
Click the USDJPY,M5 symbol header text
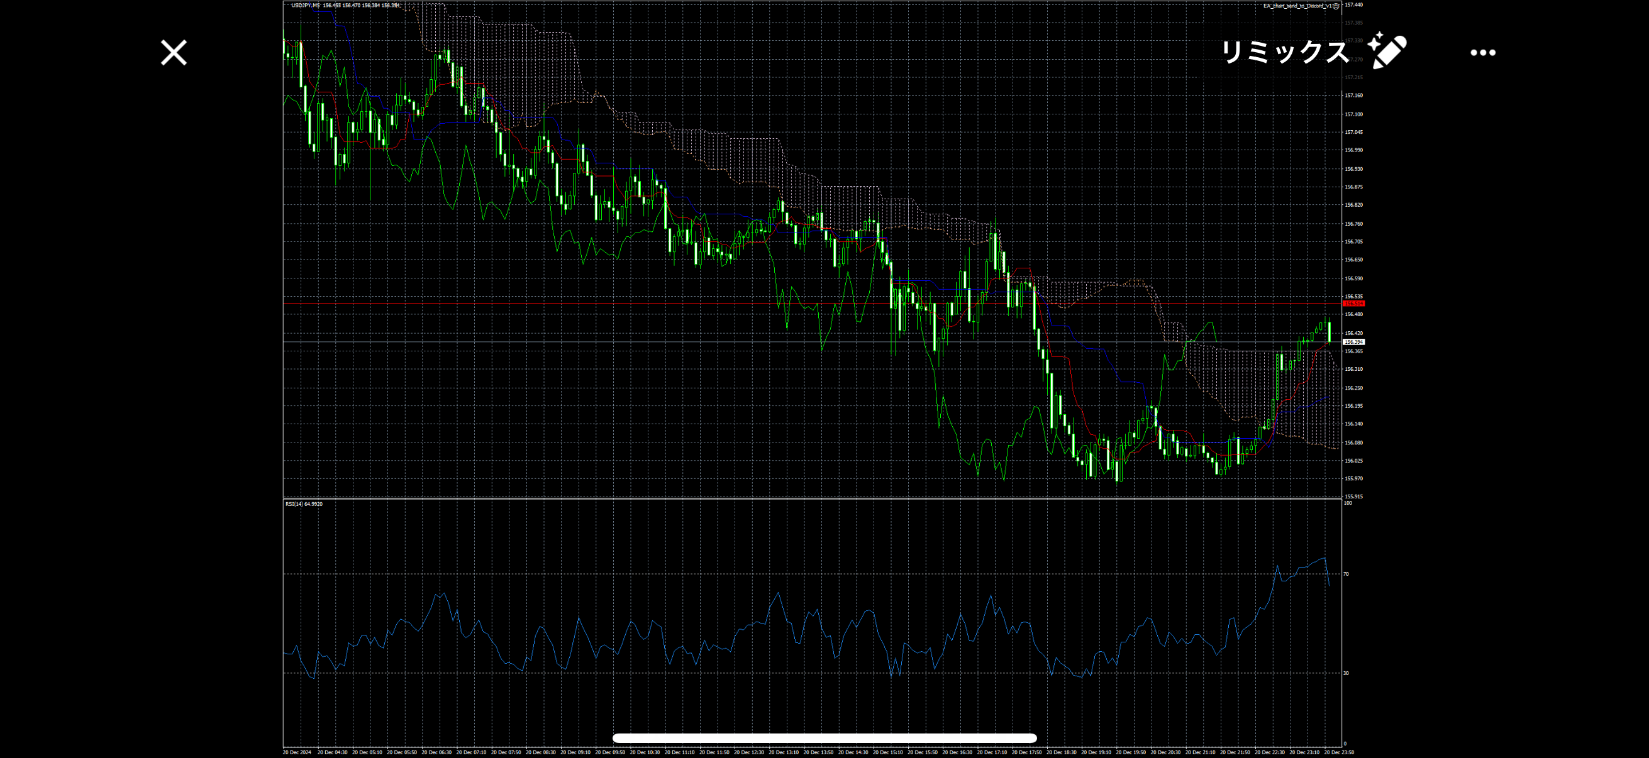306,5
